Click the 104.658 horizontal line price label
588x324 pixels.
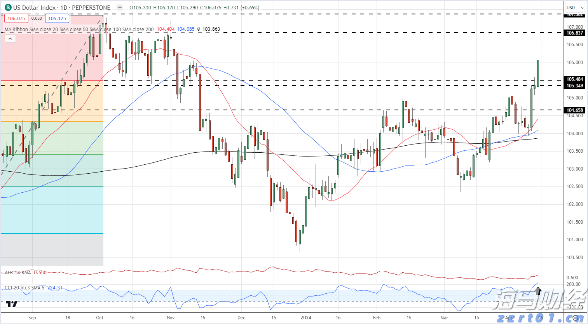574,110
